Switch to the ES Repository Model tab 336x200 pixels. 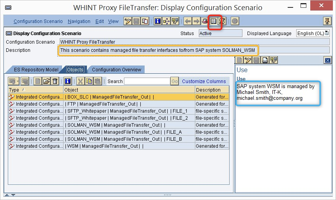tap(36, 70)
